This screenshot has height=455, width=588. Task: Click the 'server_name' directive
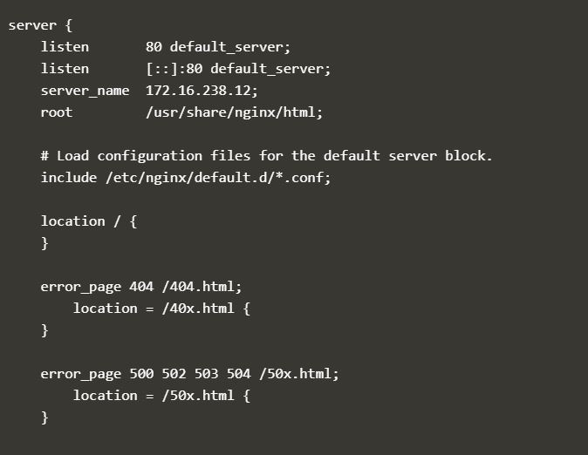pyautogui.click(x=85, y=91)
